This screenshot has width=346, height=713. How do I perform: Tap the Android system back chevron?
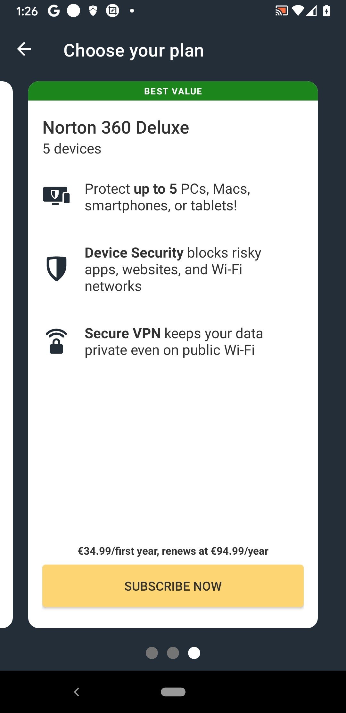click(77, 692)
